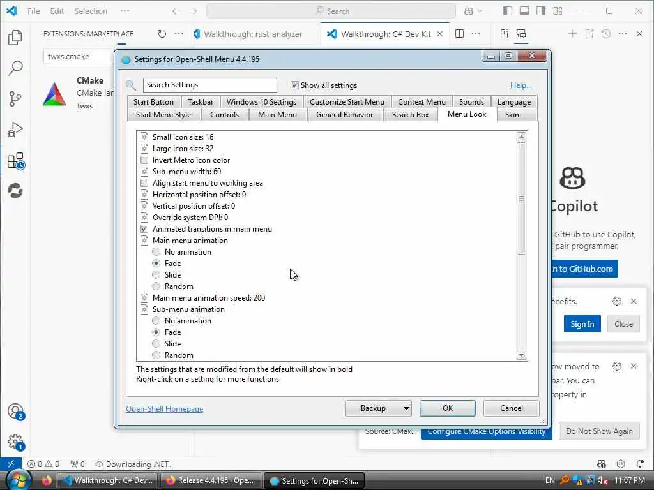Image resolution: width=654 pixels, height=490 pixels.
Task: Toggle Show all settings checkbox
Action: (294, 85)
